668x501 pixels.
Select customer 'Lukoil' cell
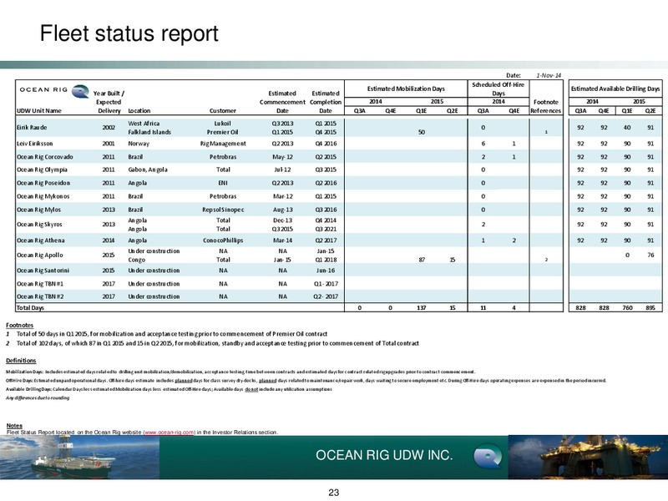point(223,124)
